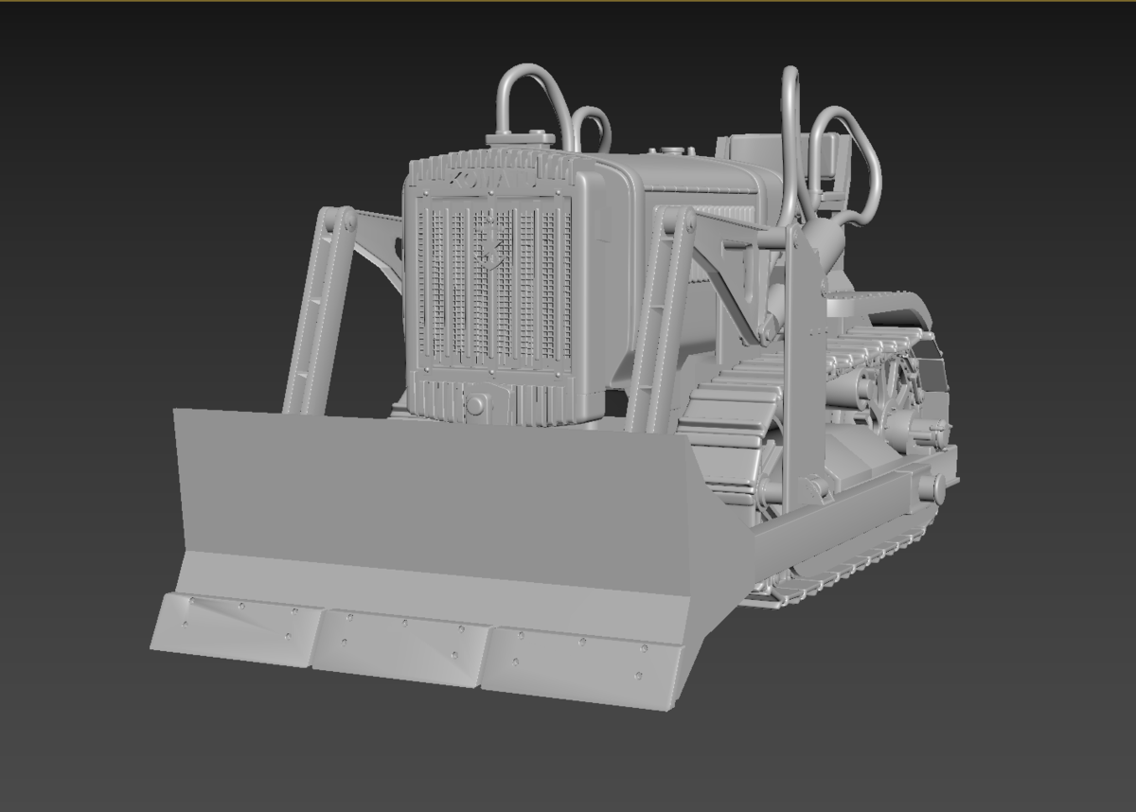Click the right blade lift arm
The image size is (1136, 812).
click(x=661, y=312)
